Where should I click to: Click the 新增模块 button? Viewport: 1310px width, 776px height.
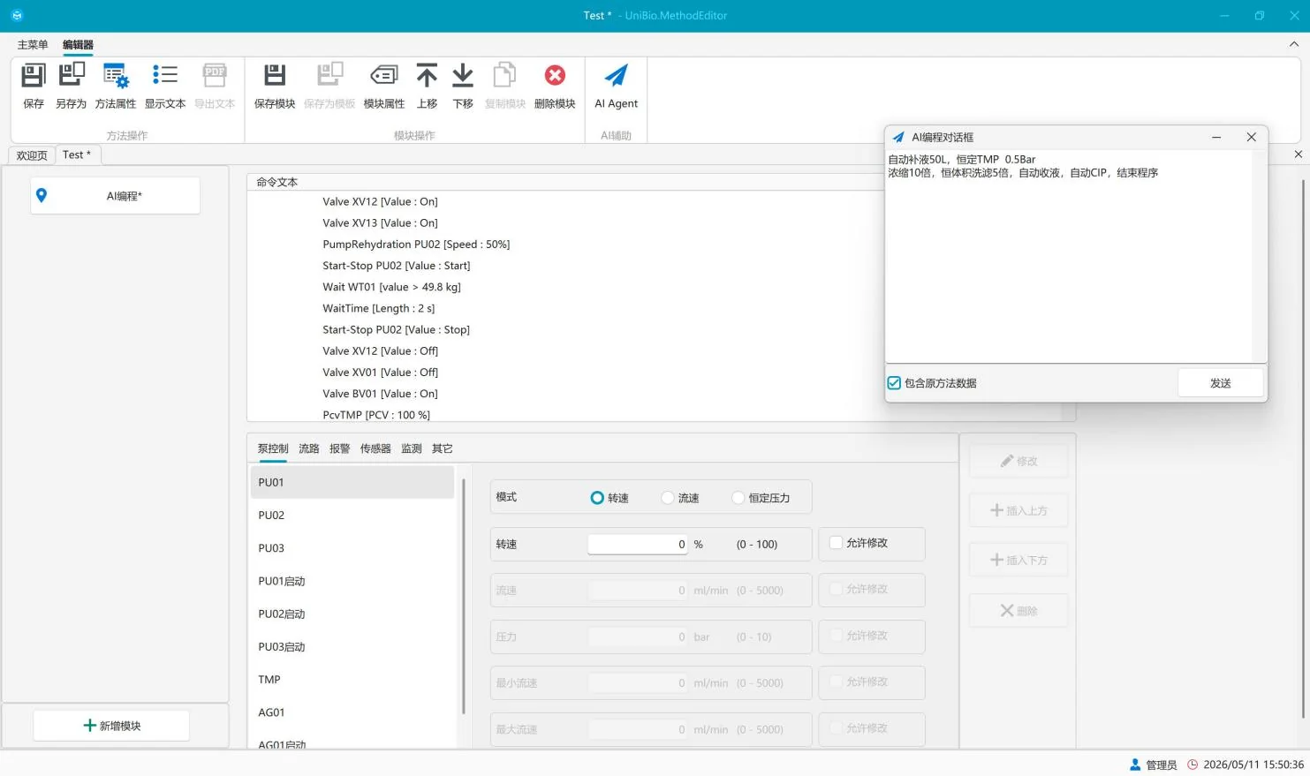click(111, 726)
